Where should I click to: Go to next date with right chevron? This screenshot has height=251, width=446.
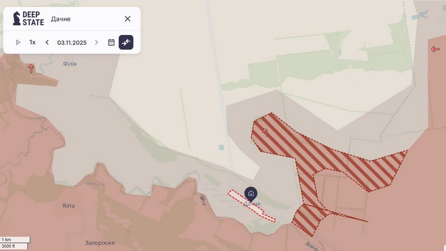point(97,42)
